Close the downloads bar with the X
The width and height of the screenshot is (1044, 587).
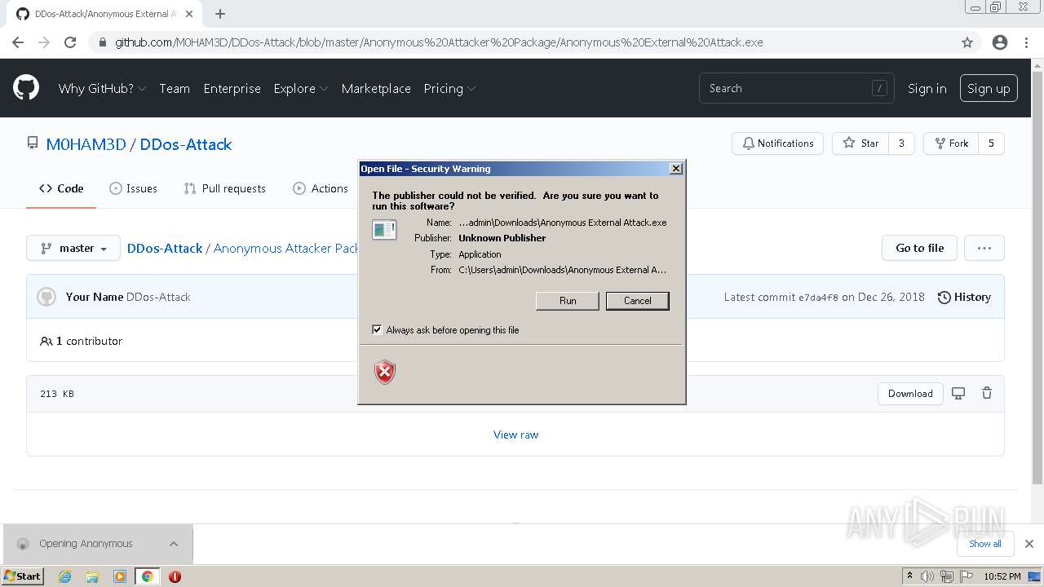pyautogui.click(x=1029, y=544)
